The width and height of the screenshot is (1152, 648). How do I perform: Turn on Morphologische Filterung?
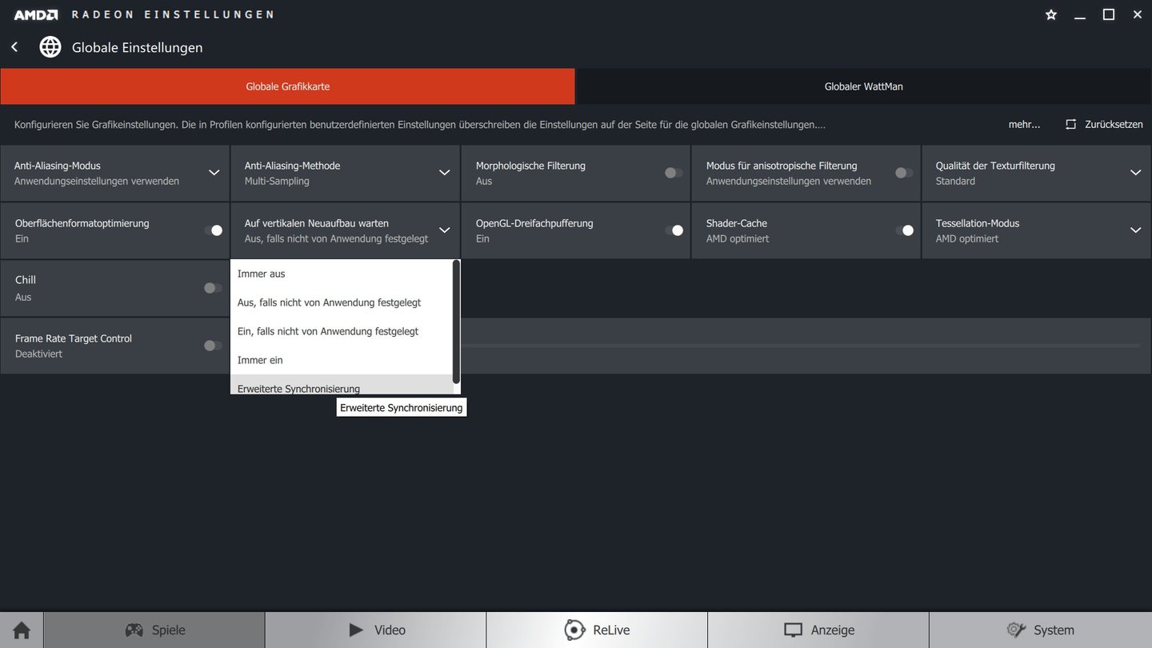(671, 172)
